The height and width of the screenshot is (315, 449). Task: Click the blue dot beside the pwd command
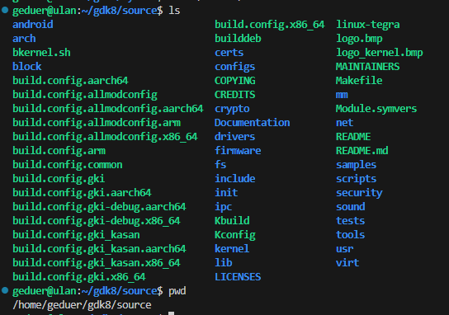pyautogui.click(x=5, y=290)
